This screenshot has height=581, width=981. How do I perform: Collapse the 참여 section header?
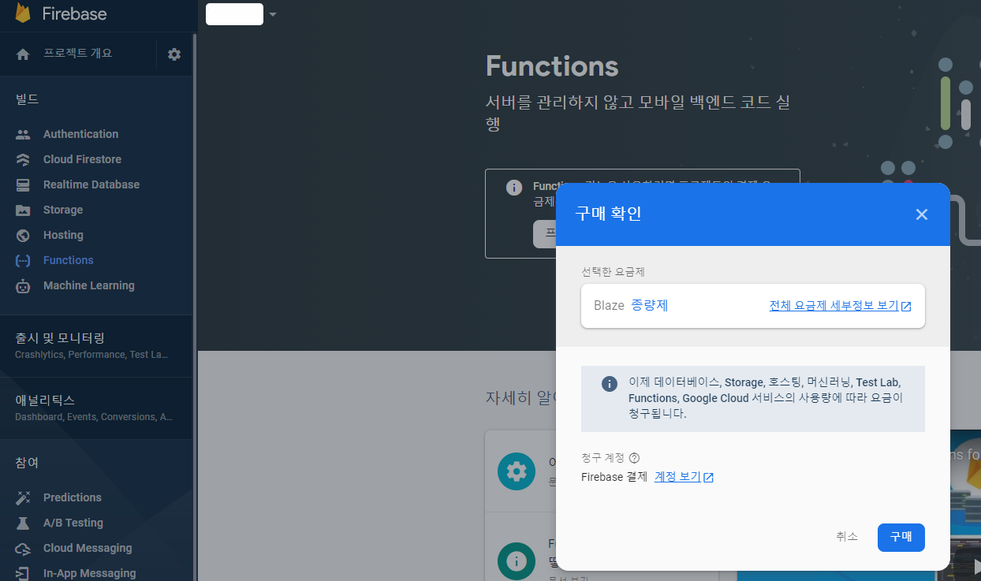coord(27,462)
